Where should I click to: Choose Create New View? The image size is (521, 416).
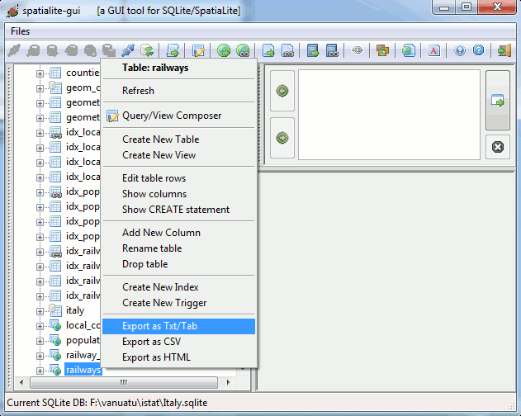click(179, 155)
